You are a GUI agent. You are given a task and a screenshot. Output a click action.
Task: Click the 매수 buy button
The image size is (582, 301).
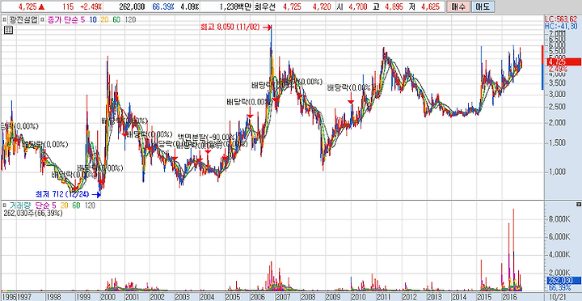[x=458, y=6]
